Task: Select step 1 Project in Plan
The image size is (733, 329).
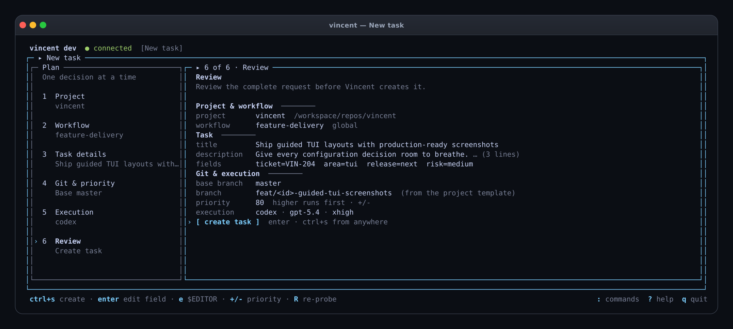Action: click(63, 96)
